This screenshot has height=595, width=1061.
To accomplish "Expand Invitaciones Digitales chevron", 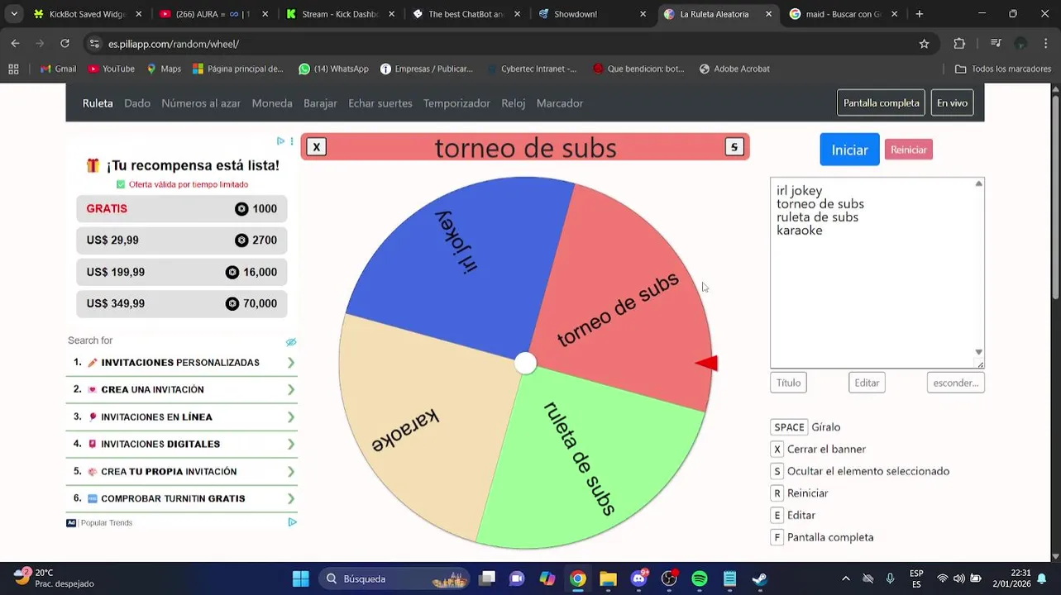I will point(291,445).
